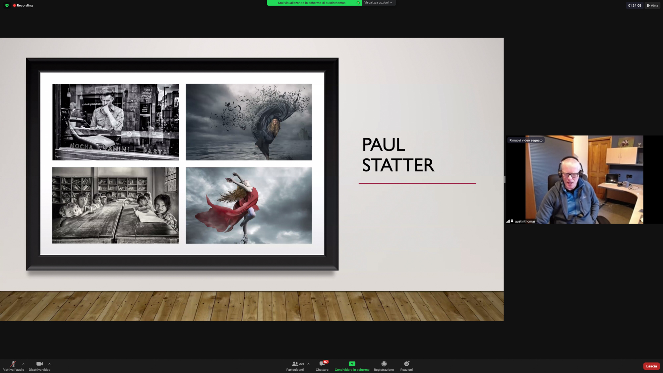Switch layout using the Vista button
Image resolution: width=663 pixels, height=373 pixels.
tap(652, 5)
